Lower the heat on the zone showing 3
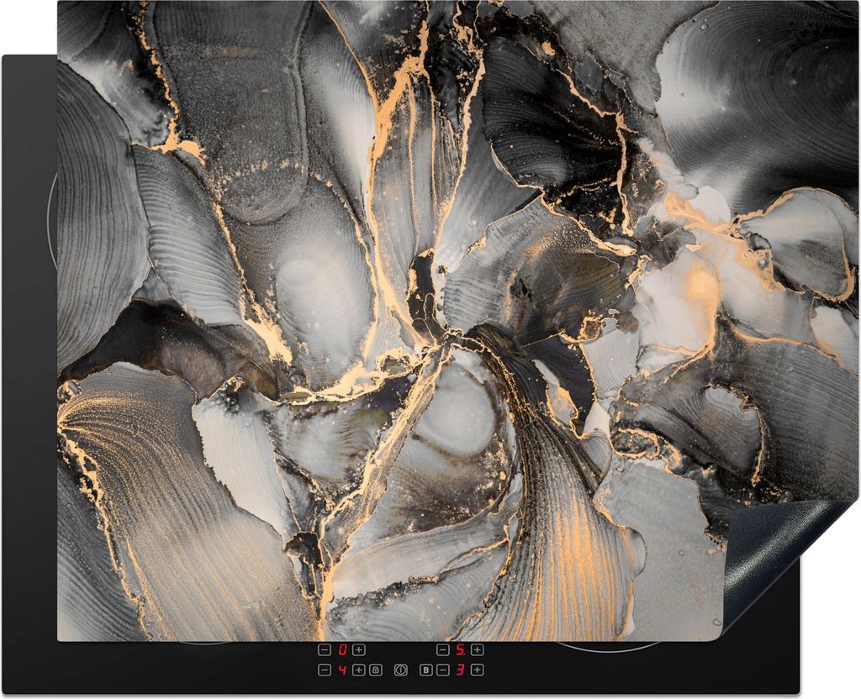Viewport: 861px width, 699px height. 443,670
